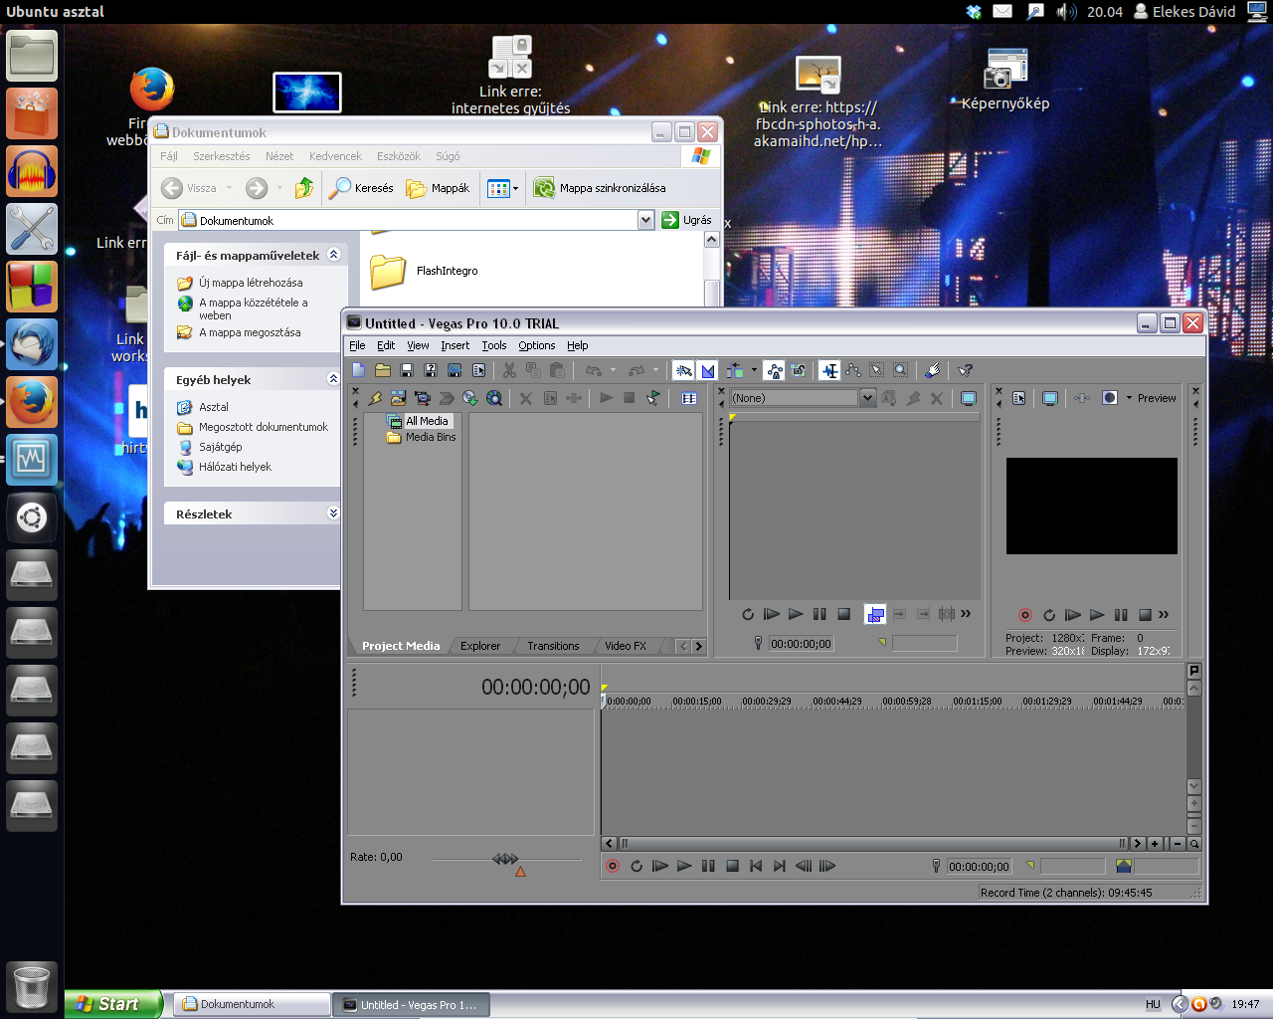Click the Get Media from Web icon
Screen dimensions: 1273x1019
tap(493, 398)
